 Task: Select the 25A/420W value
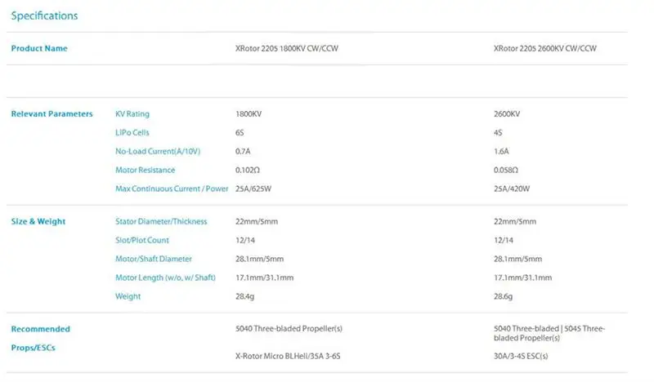pyautogui.click(x=512, y=189)
